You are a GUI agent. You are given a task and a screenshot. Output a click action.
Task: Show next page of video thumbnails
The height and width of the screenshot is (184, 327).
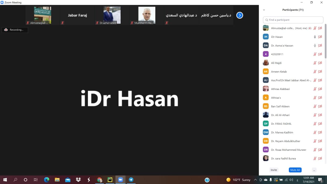(x=239, y=15)
